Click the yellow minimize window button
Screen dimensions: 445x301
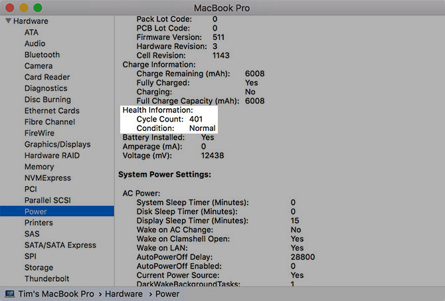pyautogui.click(x=24, y=8)
